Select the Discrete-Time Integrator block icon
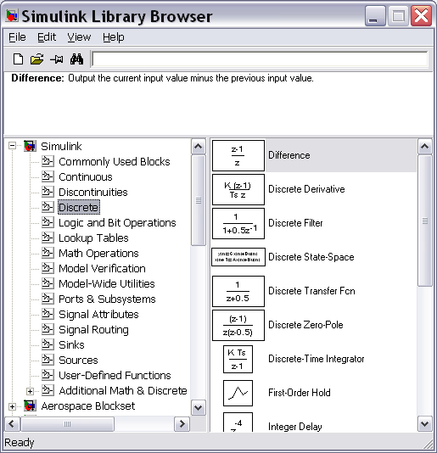 [x=238, y=359]
